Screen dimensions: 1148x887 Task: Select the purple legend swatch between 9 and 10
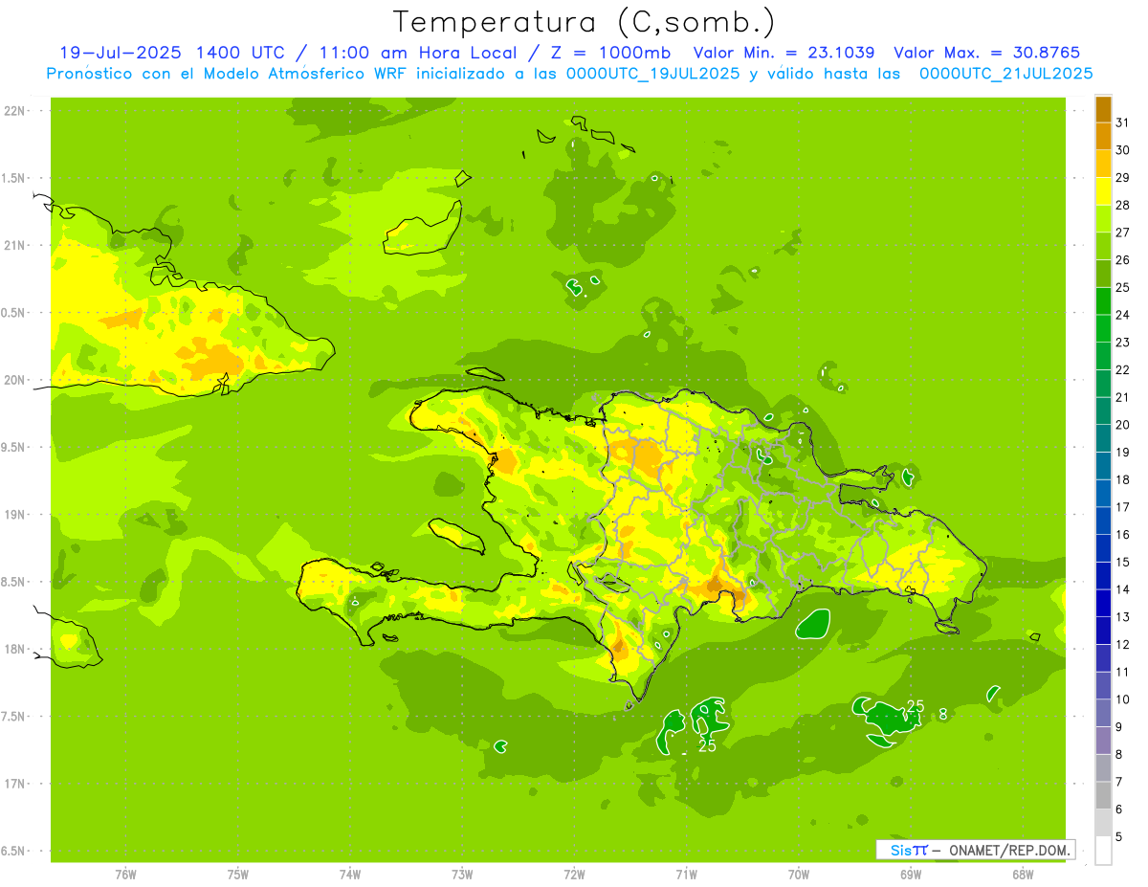1103,713
